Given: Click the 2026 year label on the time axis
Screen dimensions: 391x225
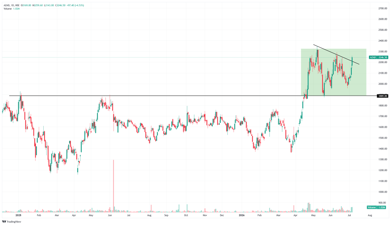Looking at the screenshot, I should tap(241, 215).
